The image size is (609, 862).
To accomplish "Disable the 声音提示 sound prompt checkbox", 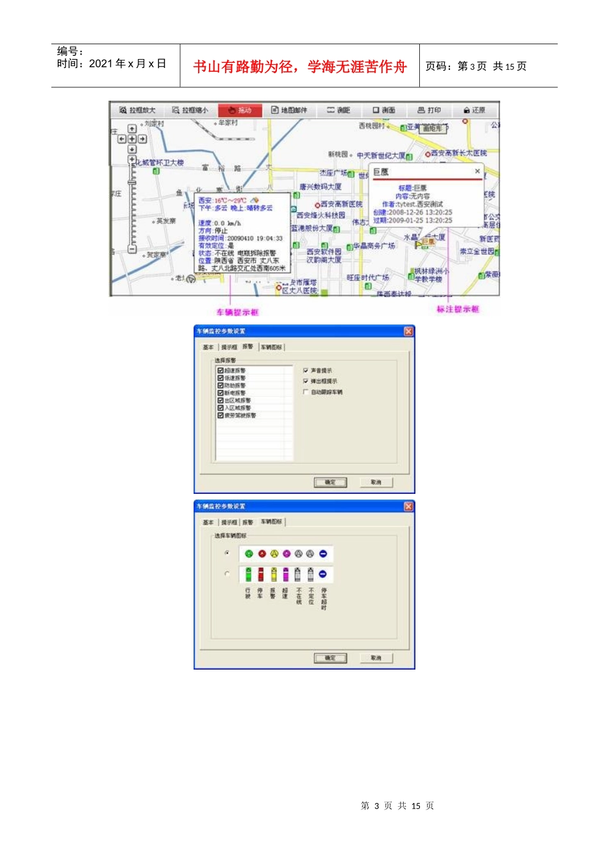I will click(x=306, y=370).
